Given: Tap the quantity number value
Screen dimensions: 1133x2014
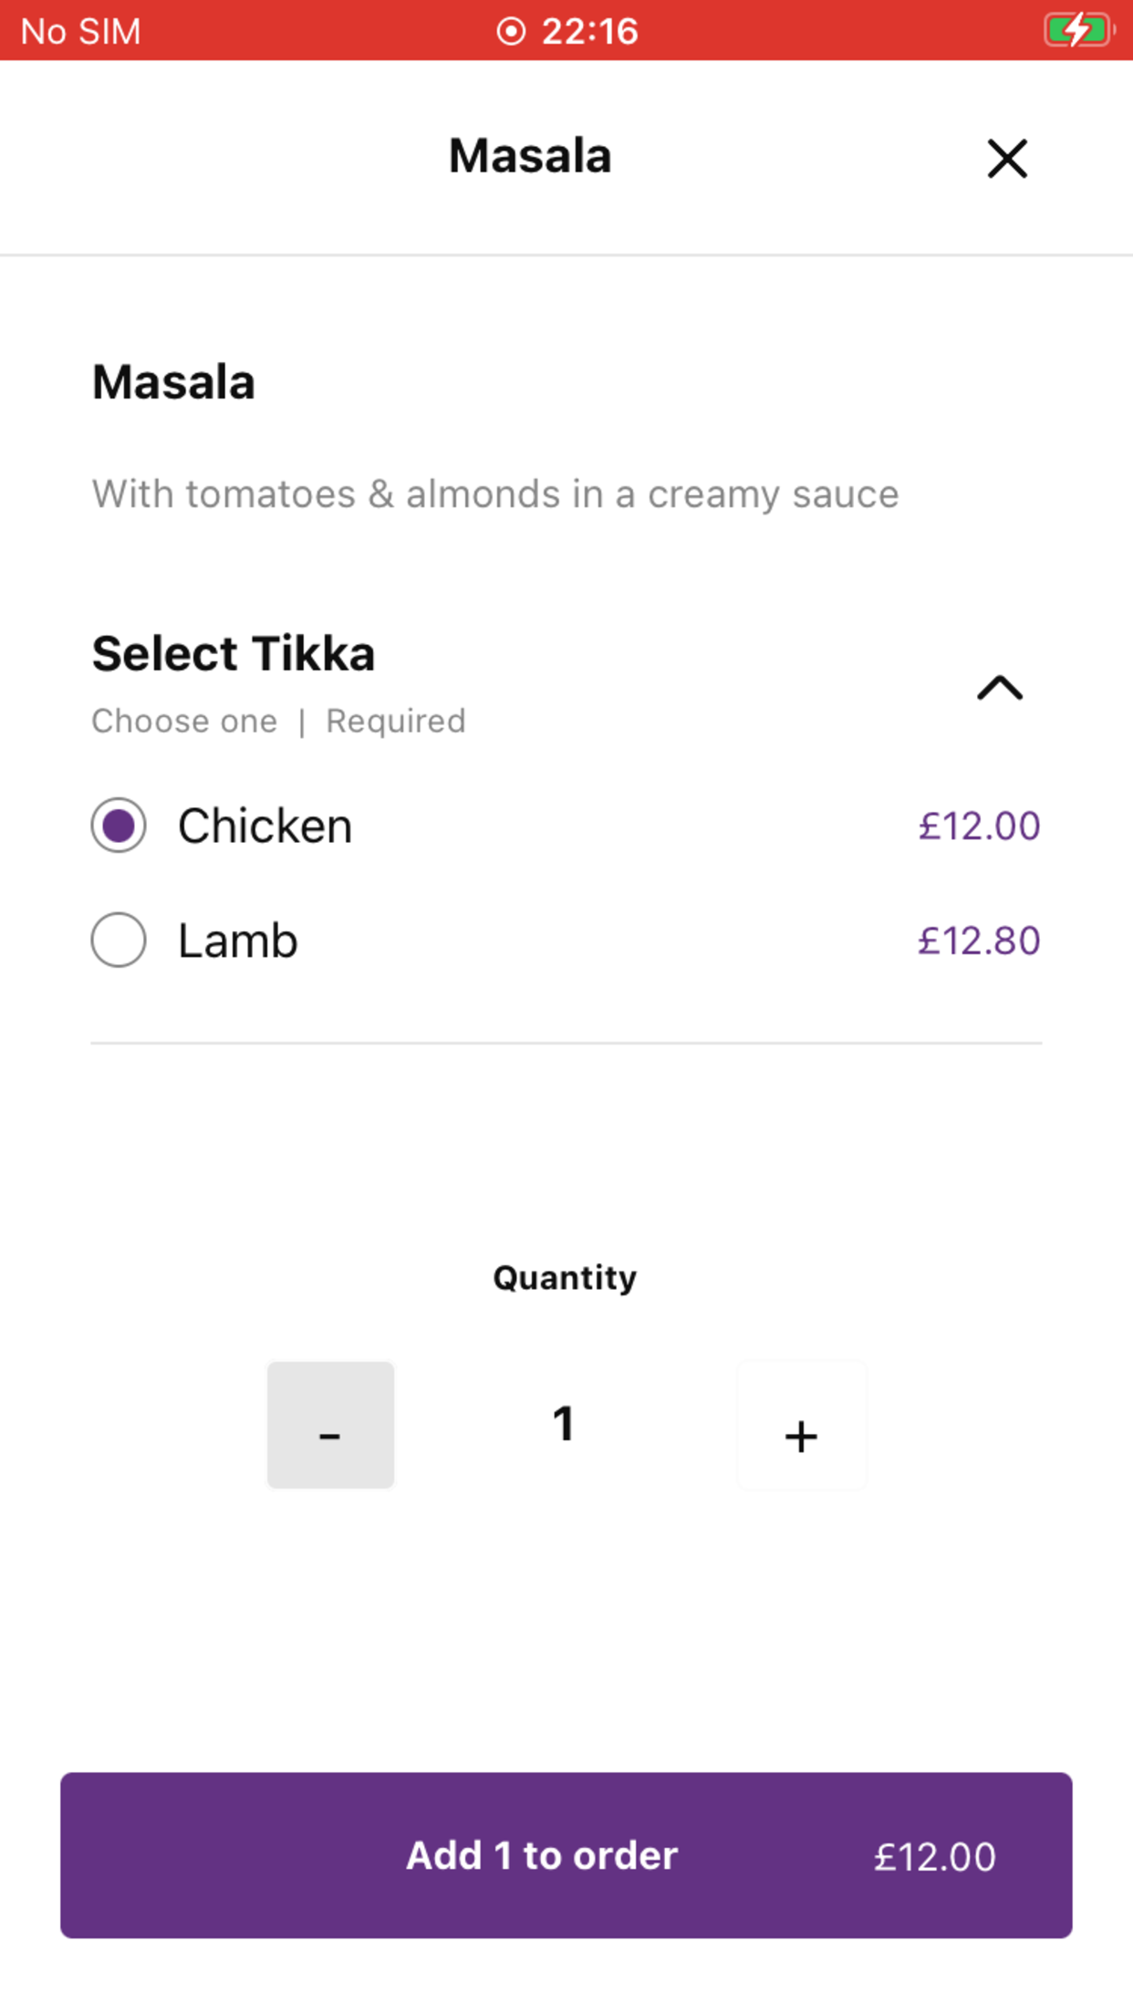Looking at the screenshot, I should [x=564, y=1424].
